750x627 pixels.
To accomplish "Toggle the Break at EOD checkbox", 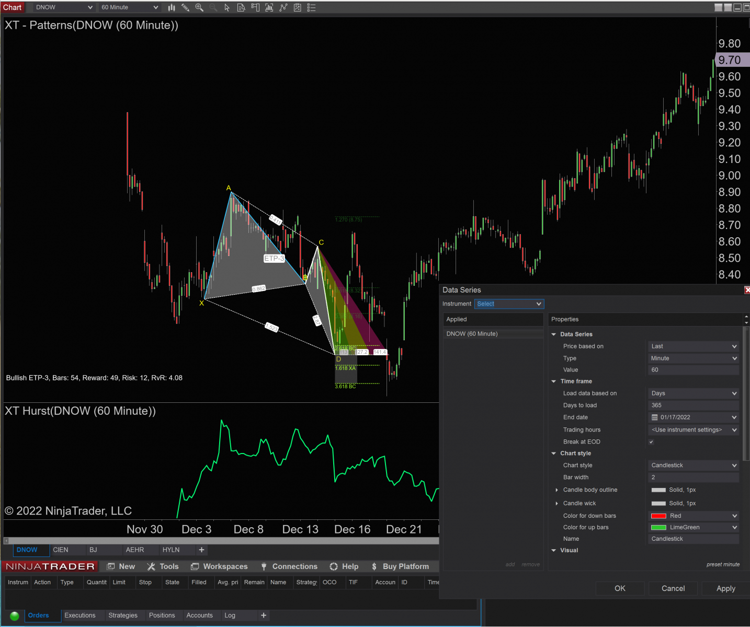I will click(x=651, y=442).
